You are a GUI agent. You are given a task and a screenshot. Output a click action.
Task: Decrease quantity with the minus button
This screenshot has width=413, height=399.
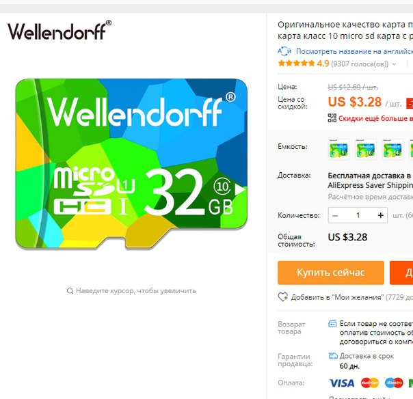tap(335, 215)
